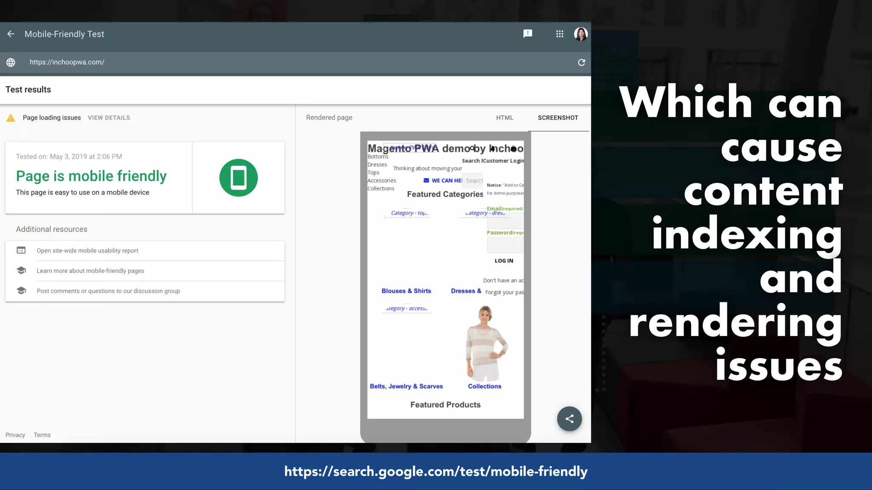The image size is (872, 490).
Task: Click the back arrow icon
Action: point(11,34)
